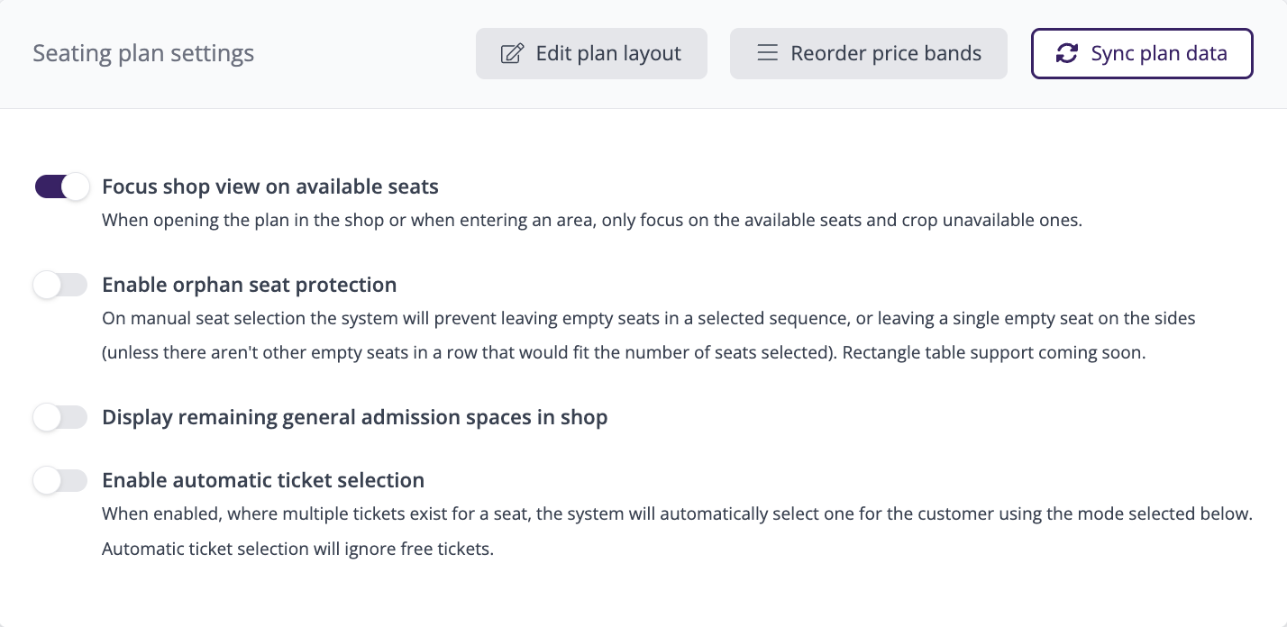Click the "Enable orphan seat protection" label
Screen dimensions: 1287x627
250,286
